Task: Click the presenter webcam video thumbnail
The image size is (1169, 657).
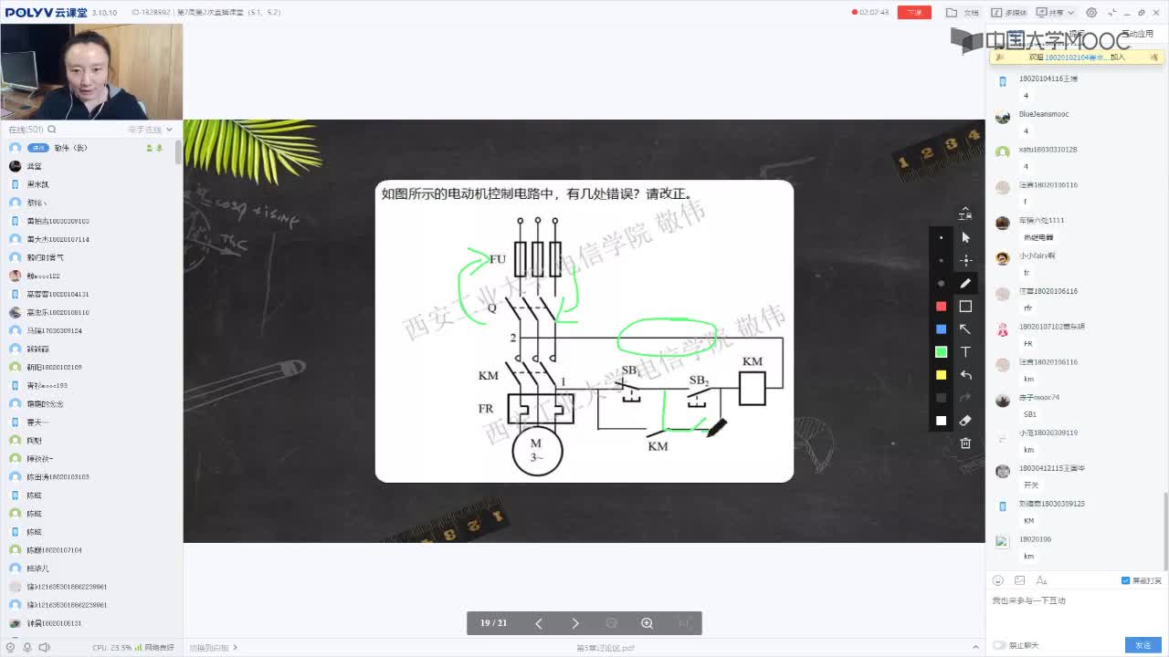Action: pyautogui.click(x=91, y=72)
